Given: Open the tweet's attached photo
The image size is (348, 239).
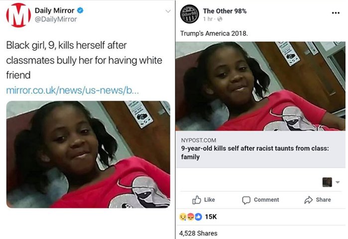Looking at the screenshot, I should coord(88,154).
